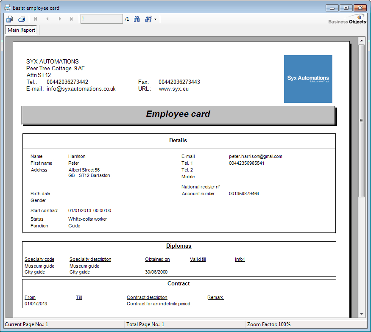Go to the previous page

click(x=47, y=19)
